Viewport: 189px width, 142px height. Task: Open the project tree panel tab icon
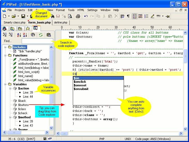[x=5, y=29]
